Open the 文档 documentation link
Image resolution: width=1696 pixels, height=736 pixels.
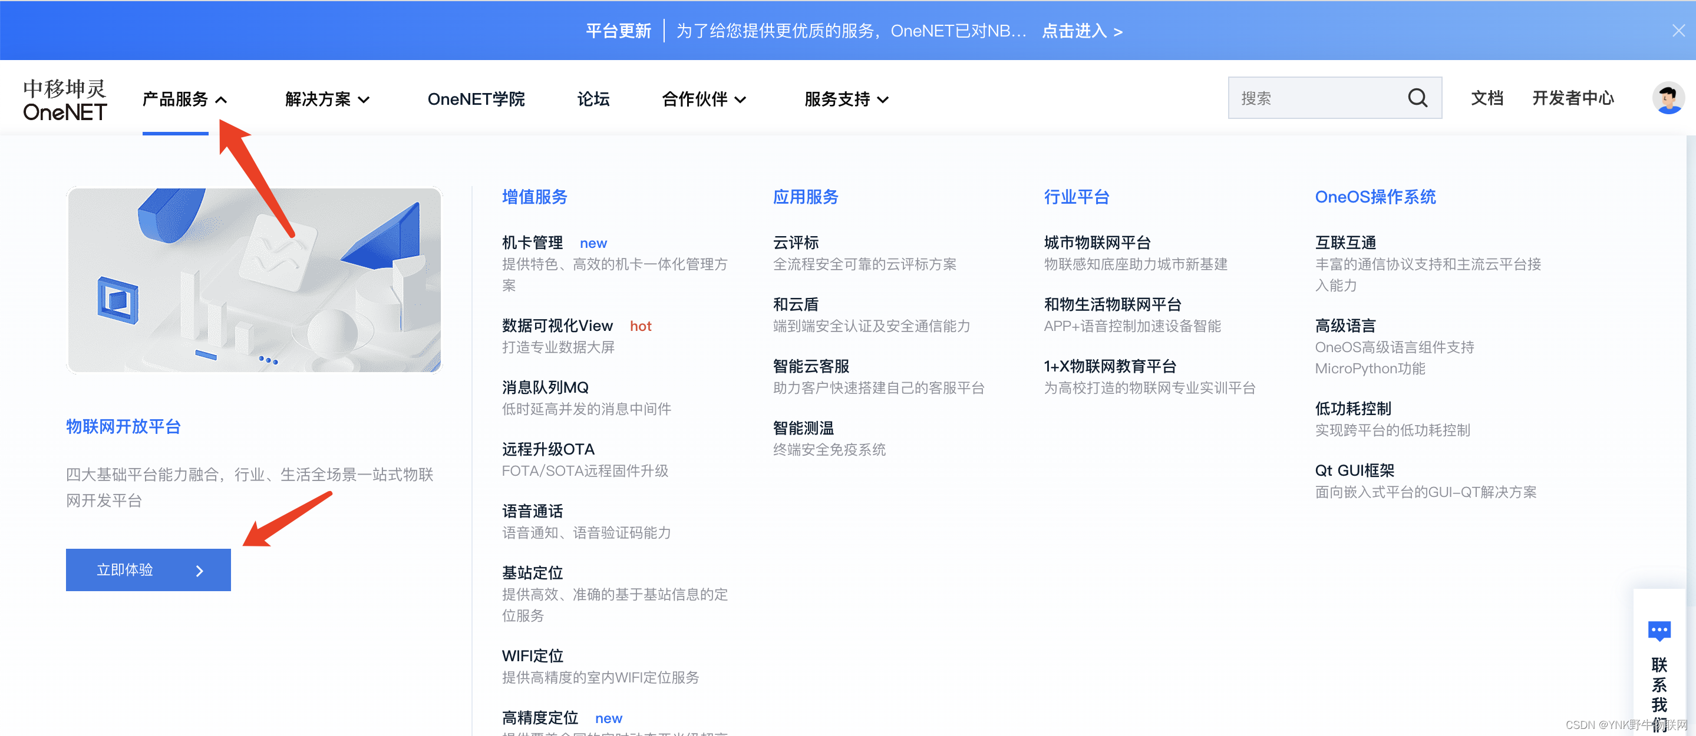[1487, 98]
